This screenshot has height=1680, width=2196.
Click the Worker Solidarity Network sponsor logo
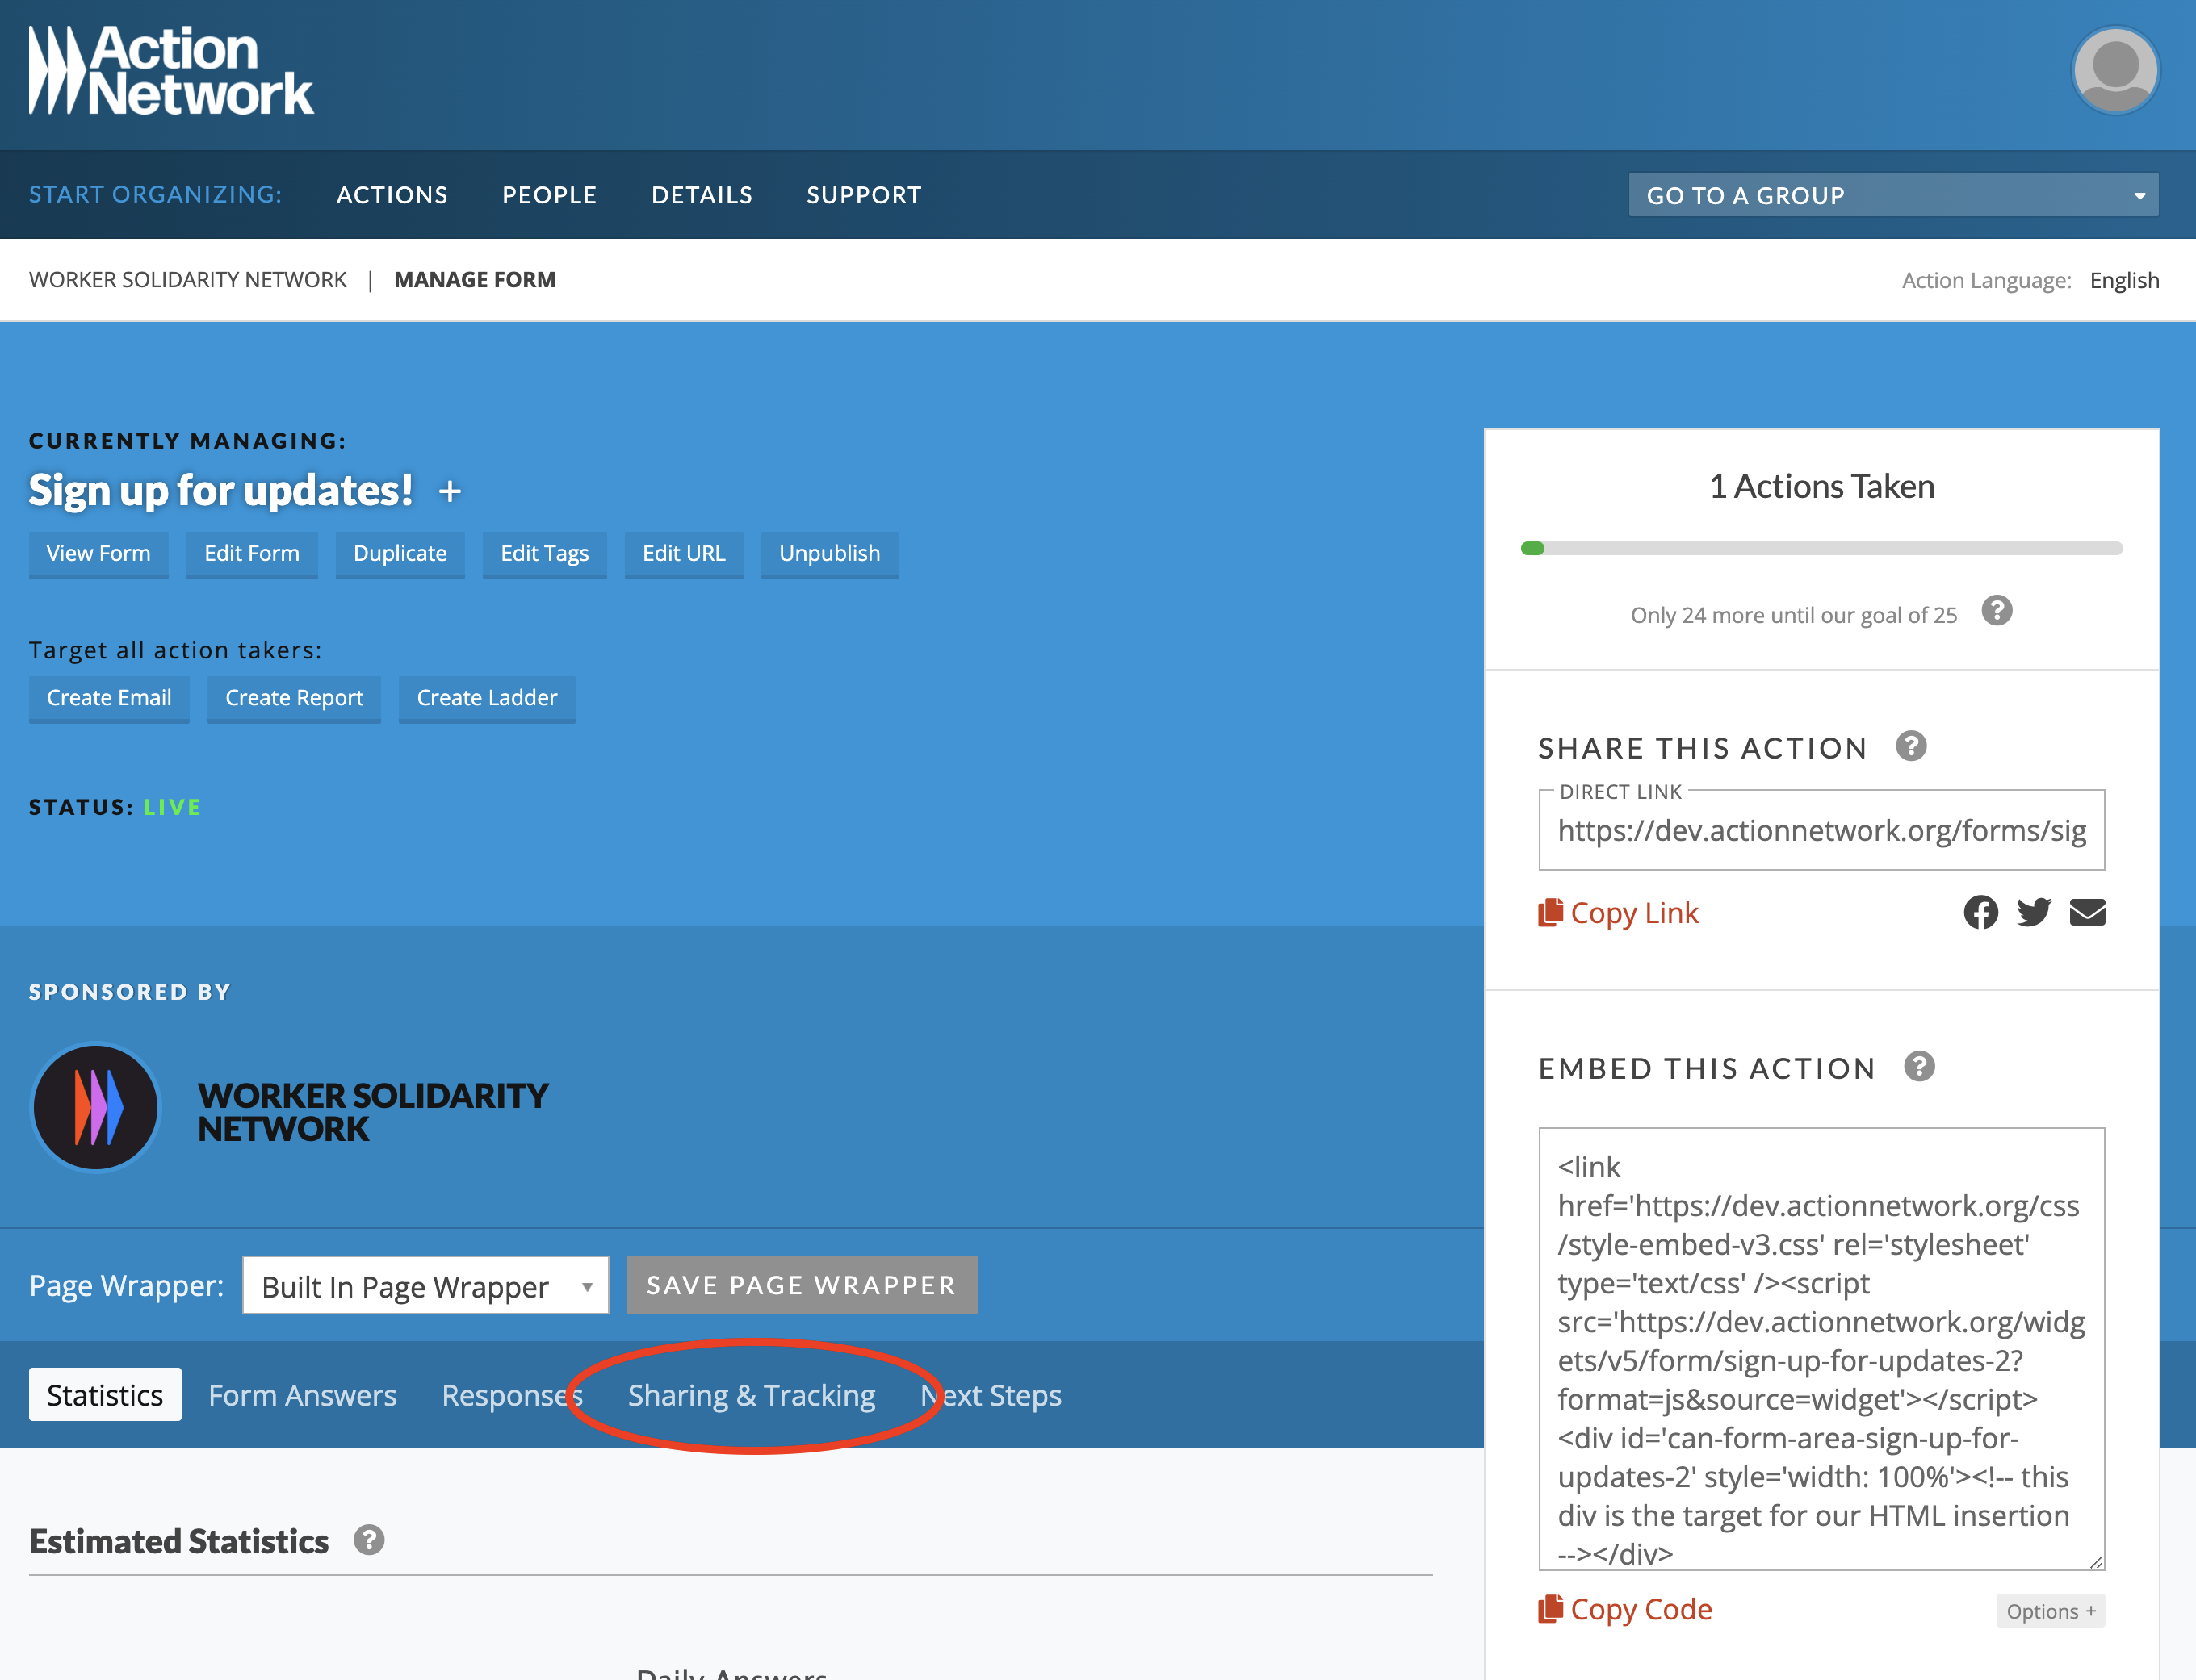(96, 1108)
